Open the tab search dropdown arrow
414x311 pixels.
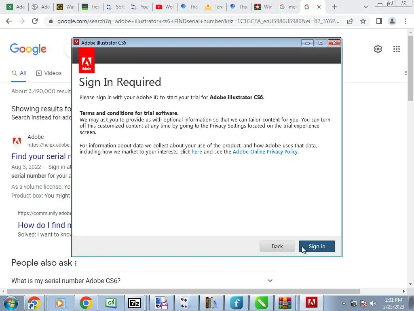365,7
